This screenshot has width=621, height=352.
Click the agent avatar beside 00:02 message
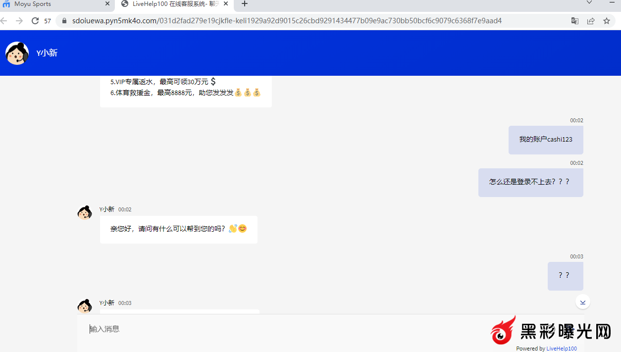tap(85, 213)
